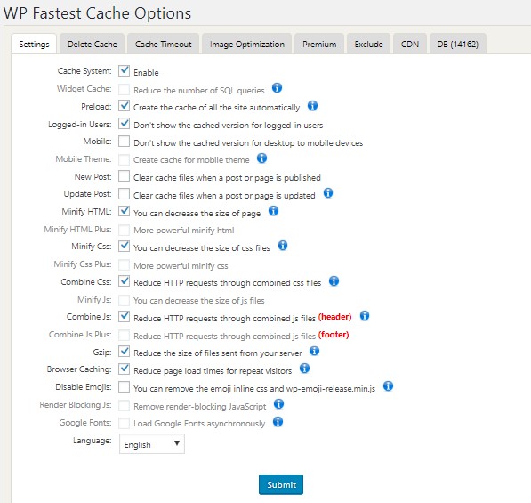Click info icon beside Mobile Theme

tap(261, 158)
